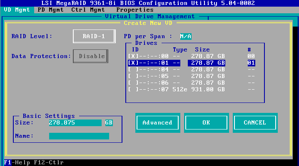Screen dimensions: 299x166
Task: Click the Advanced button
Action: click(x=157, y=122)
